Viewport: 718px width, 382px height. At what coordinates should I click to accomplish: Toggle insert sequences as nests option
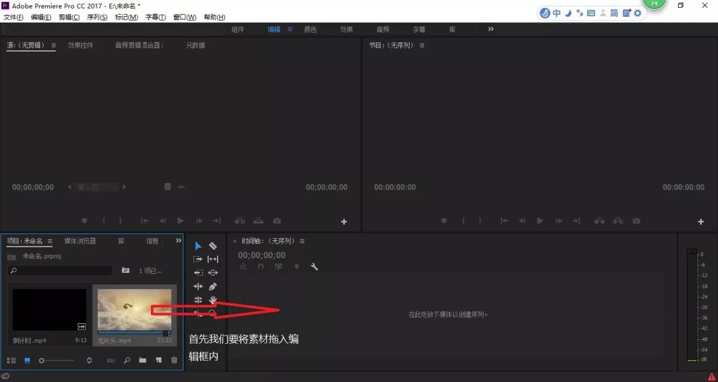[243, 267]
